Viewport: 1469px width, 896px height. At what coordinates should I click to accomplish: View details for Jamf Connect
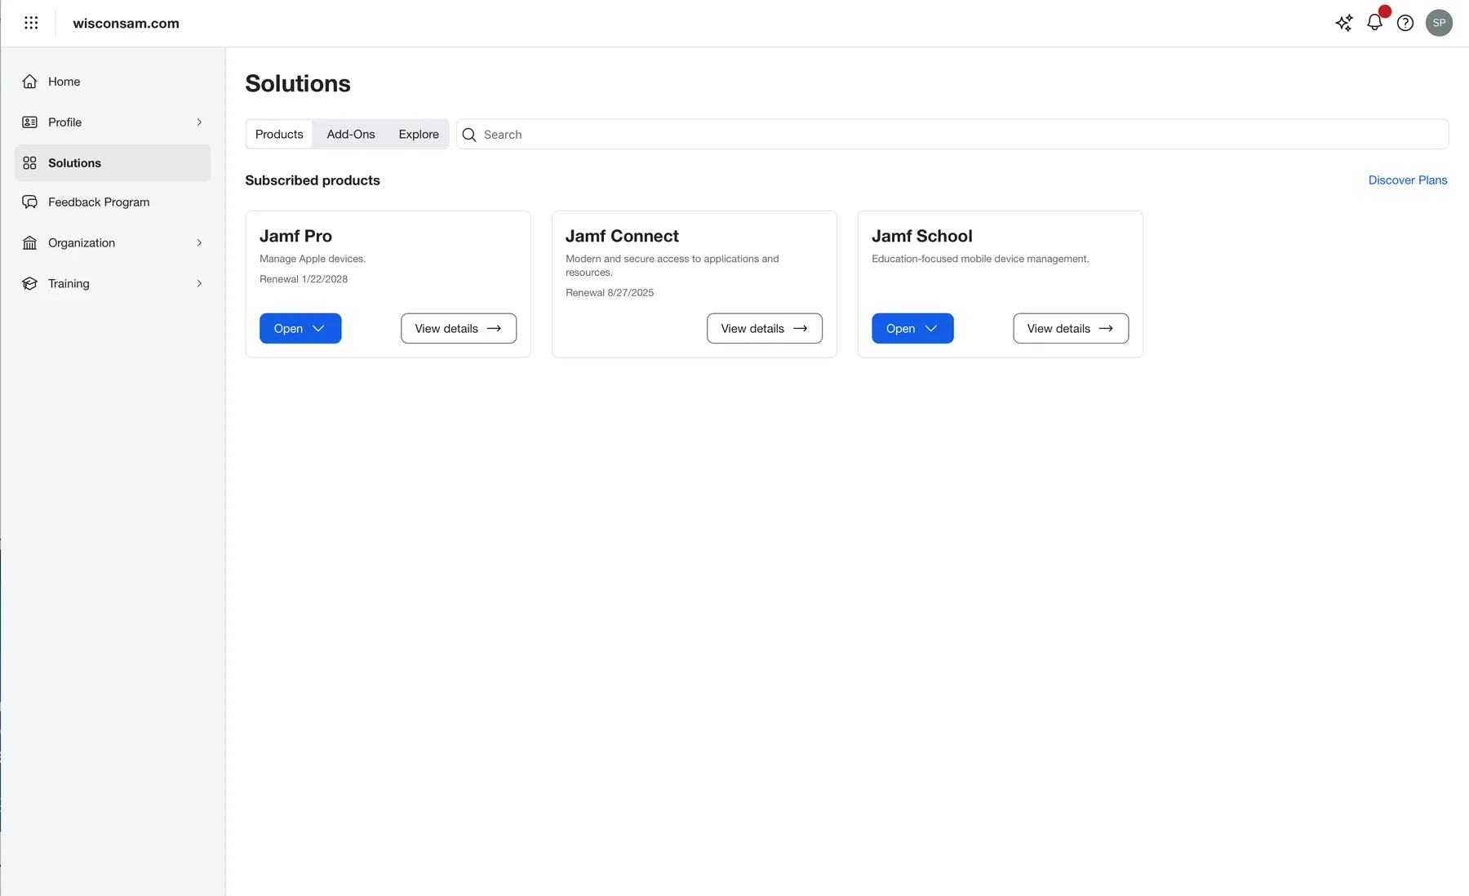pos(765,328)
